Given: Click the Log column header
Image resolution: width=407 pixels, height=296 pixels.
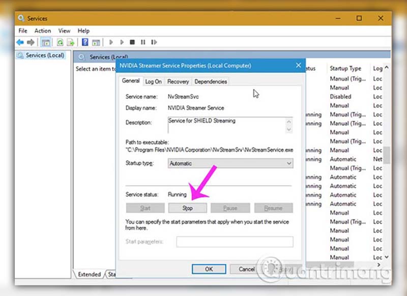Looking at the screenshot, I should (377, 68).
